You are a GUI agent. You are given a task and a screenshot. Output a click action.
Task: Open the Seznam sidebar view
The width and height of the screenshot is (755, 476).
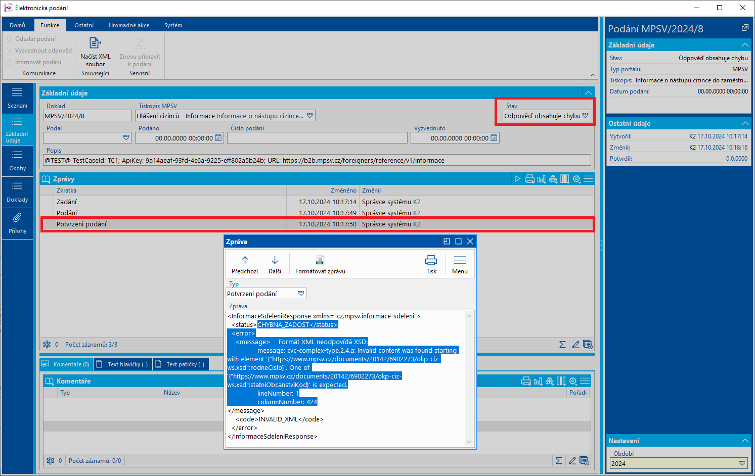tap(17, 98)
